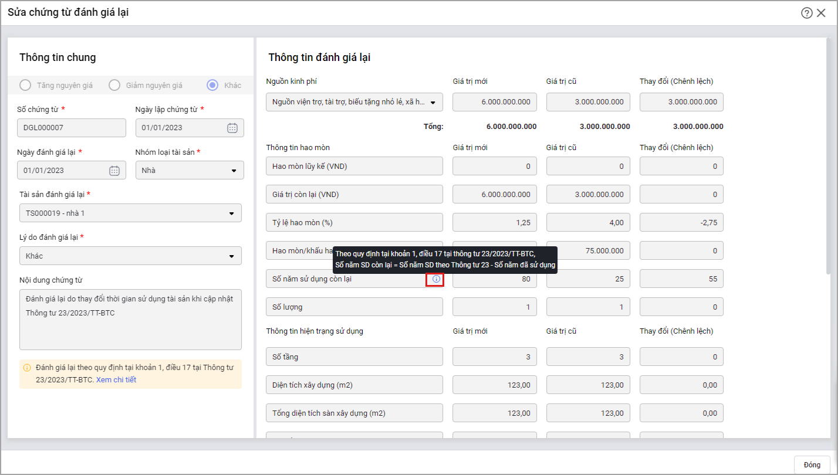Click the Nội dung chứng từ text area
The image size is (838, 475).
click(130, 319)
